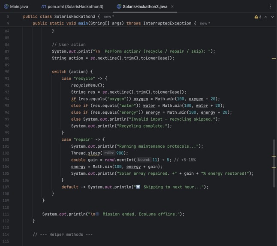Click line number 111 in gutter
The height and width of the screenshot is (246, 277).
pyautogui.click(x=6, y=214)
